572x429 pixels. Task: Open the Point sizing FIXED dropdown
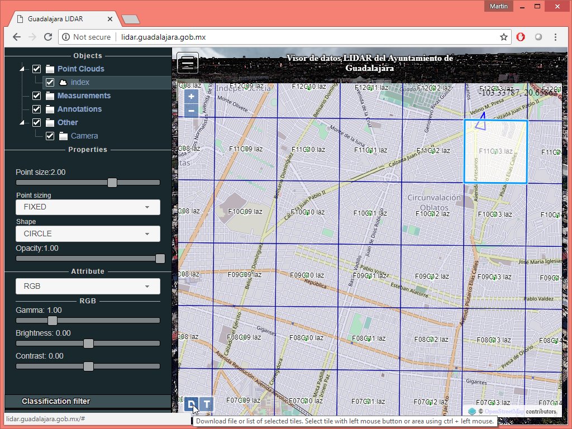(x=88, y=207)
